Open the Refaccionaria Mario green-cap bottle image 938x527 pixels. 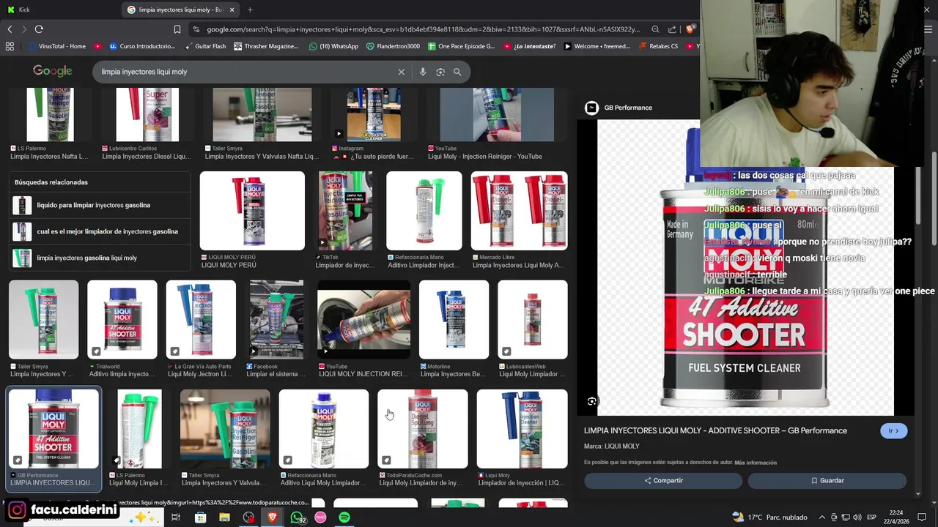[x=424, y=211]
